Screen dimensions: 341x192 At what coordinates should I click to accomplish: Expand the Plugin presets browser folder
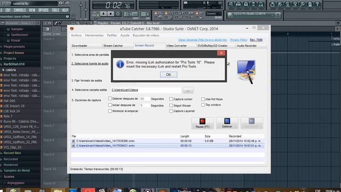pos(14,46)
